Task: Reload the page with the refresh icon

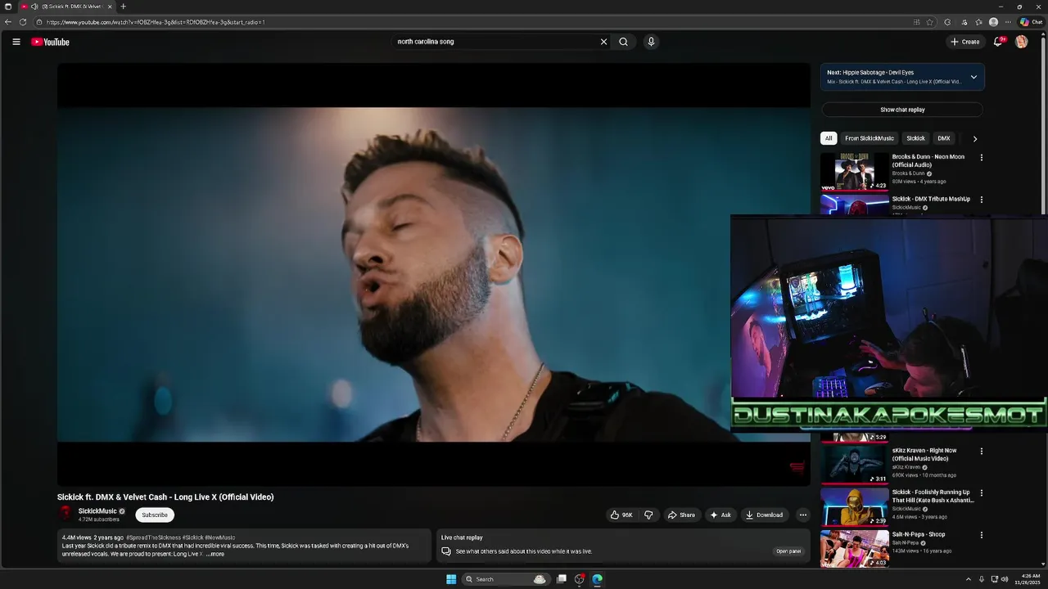Action: pos(23,22)
